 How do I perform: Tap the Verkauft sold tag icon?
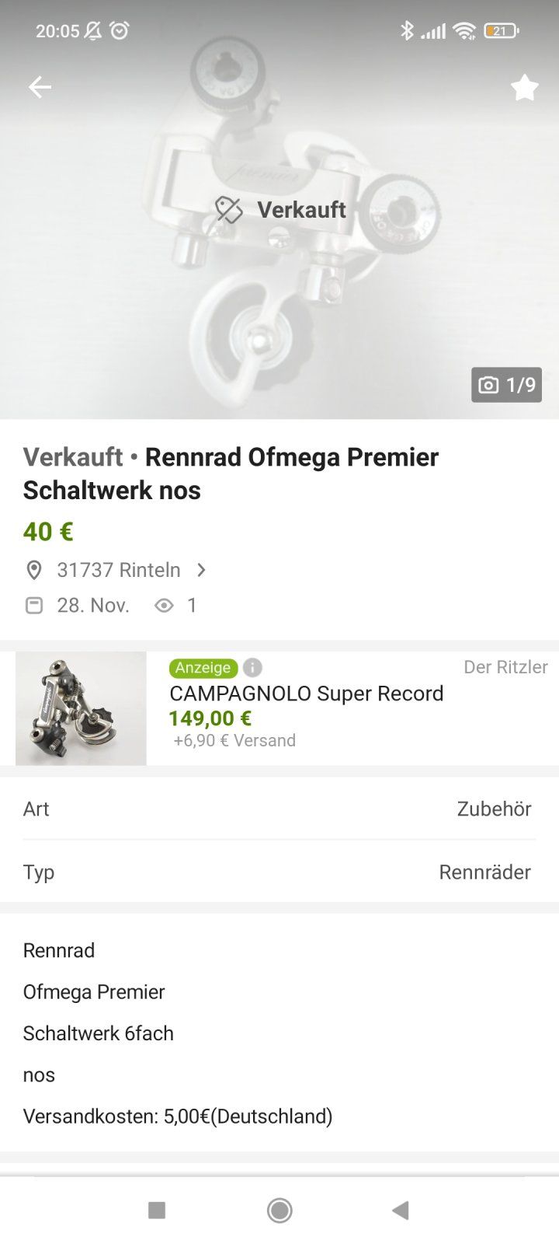click(229, 210)
